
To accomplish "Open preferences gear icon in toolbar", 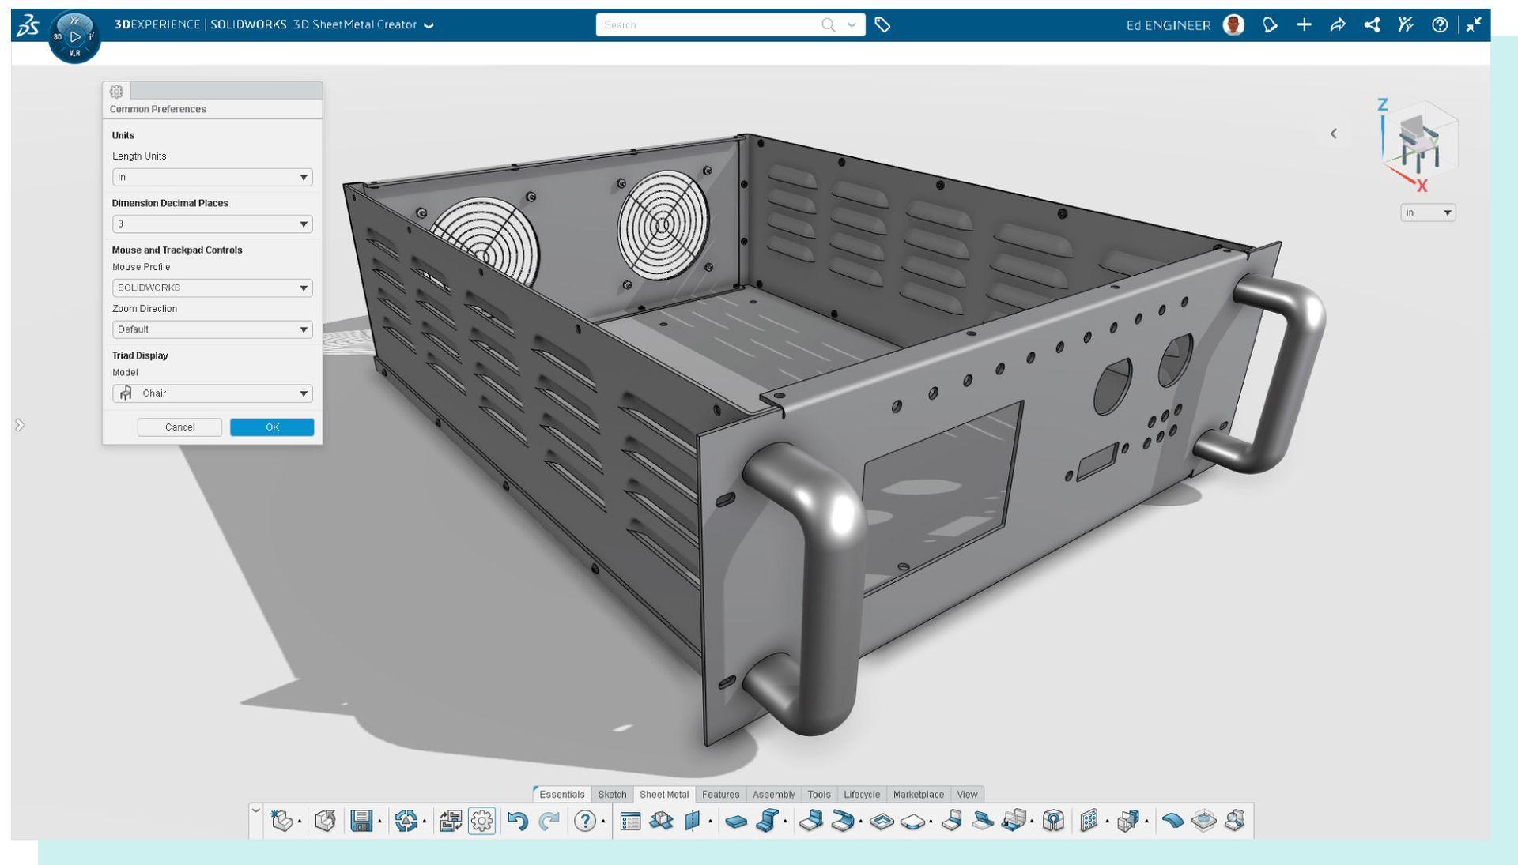I will (481, 821).
